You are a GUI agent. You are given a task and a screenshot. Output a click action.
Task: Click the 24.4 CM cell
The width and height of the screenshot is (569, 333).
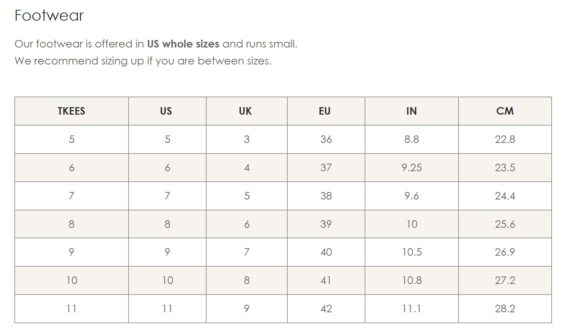point(505,196)
